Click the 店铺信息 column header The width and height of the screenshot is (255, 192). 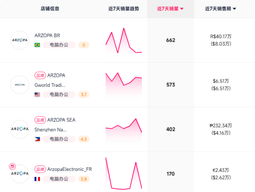[x=50, y=9]
